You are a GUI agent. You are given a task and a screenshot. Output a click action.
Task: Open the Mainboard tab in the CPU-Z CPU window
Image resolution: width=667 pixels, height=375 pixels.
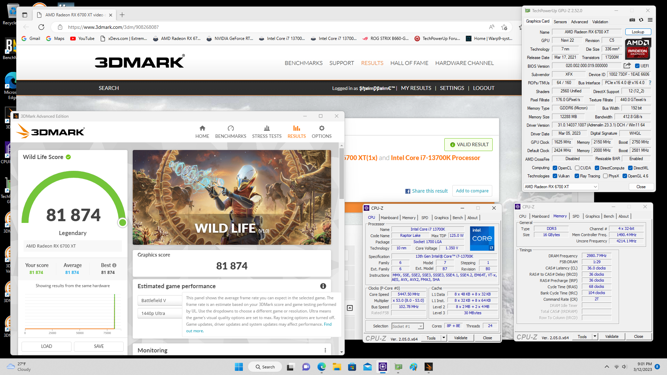point(389,218)
